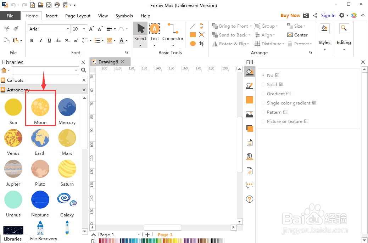Select the Crop tool
This screenshot has height=243, width=368.
point(202,44)
